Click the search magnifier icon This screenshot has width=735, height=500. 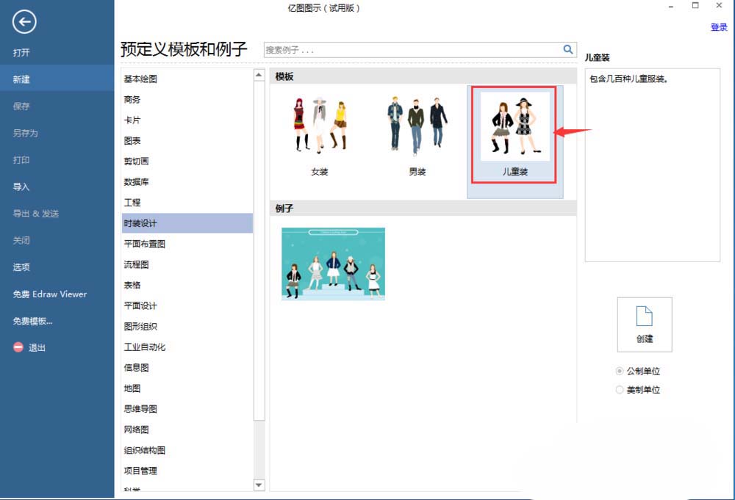click(x=568, y=50)
